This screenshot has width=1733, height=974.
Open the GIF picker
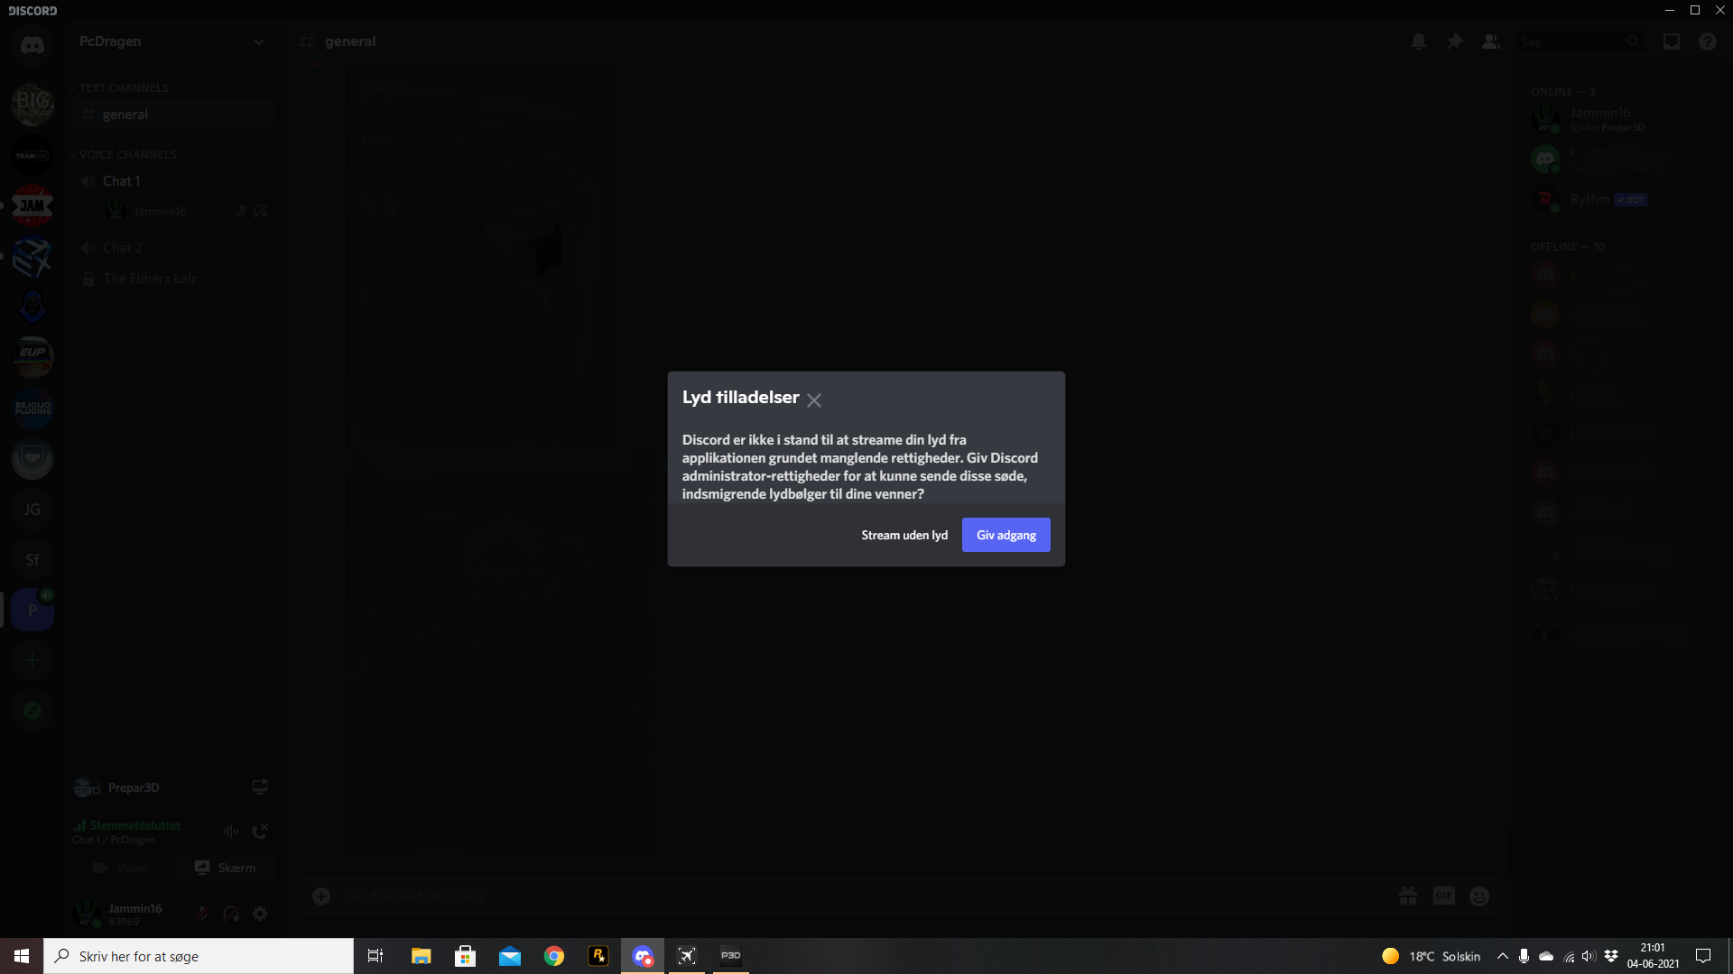click(1444, 896)
